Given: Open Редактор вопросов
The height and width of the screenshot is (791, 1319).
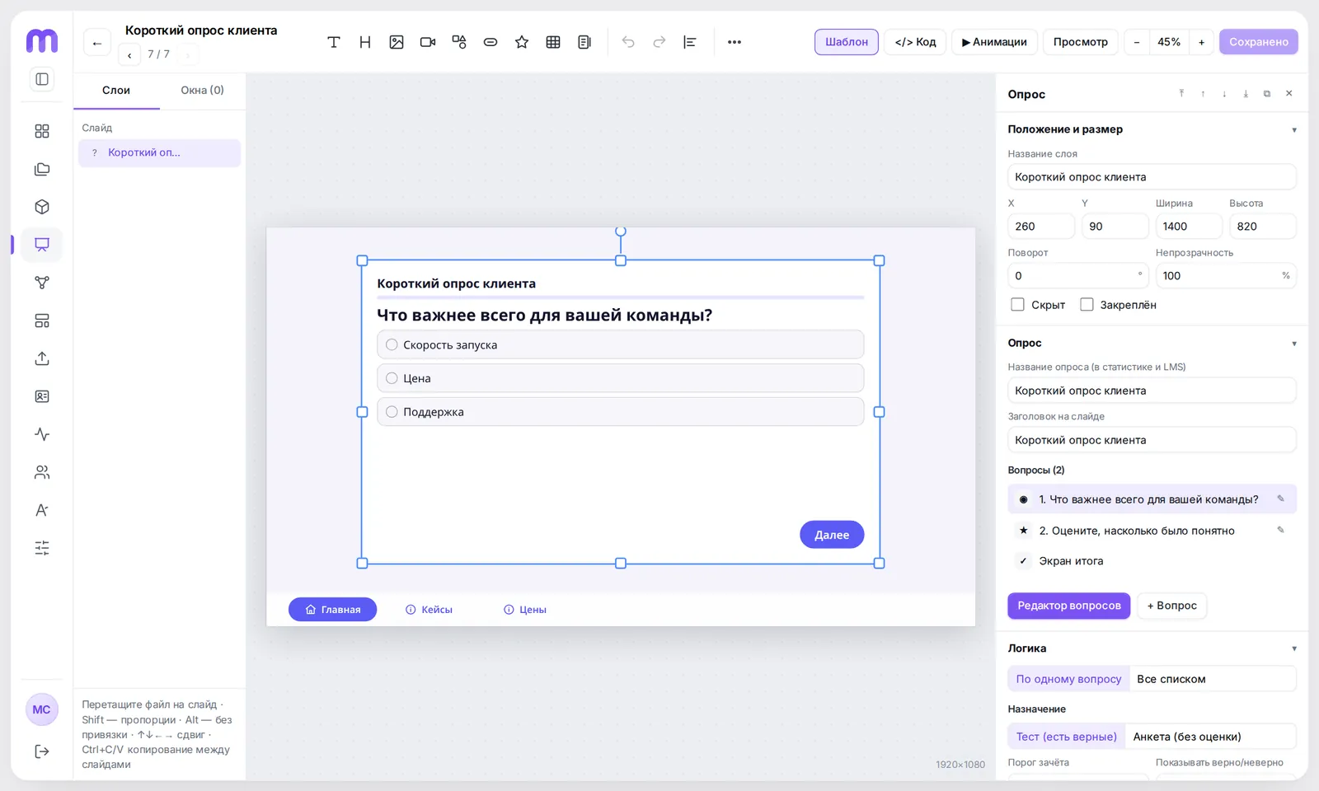Looking at the screenshot, I should (1069, 606).
